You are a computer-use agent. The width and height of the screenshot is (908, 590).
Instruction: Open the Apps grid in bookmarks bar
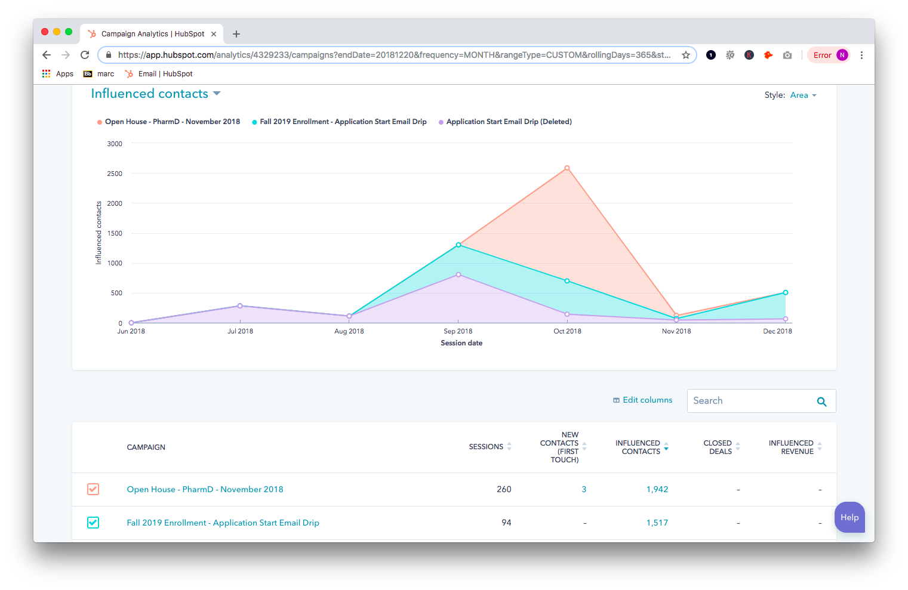tap(58, 74)
